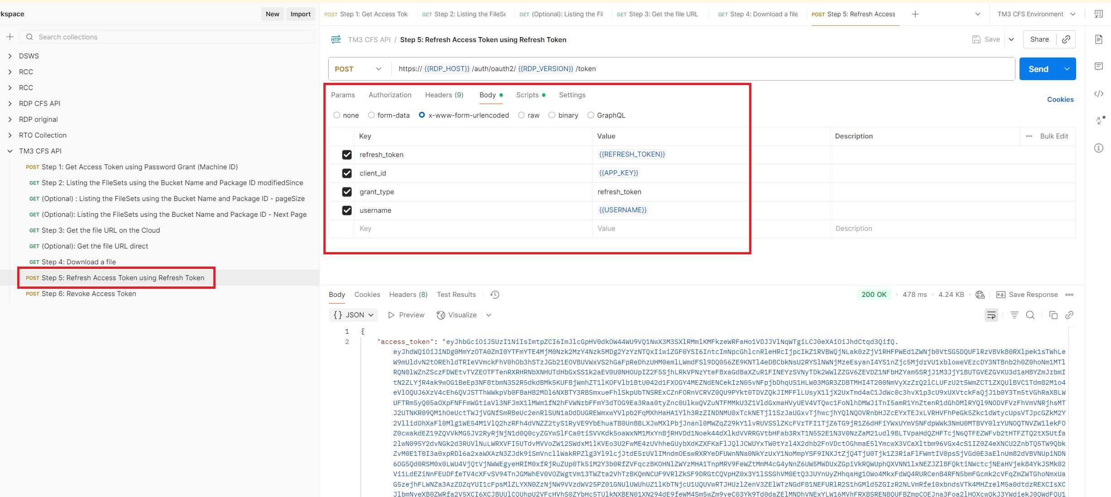Expand the RDP CFS API collection
The width and height of the screenshot is (1111, 497).
click(x=10, y=104)
